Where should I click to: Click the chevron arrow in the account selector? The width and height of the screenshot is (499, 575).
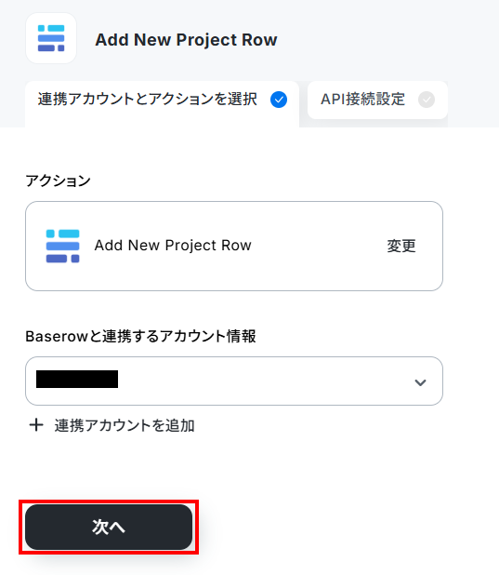click(420, 382)
